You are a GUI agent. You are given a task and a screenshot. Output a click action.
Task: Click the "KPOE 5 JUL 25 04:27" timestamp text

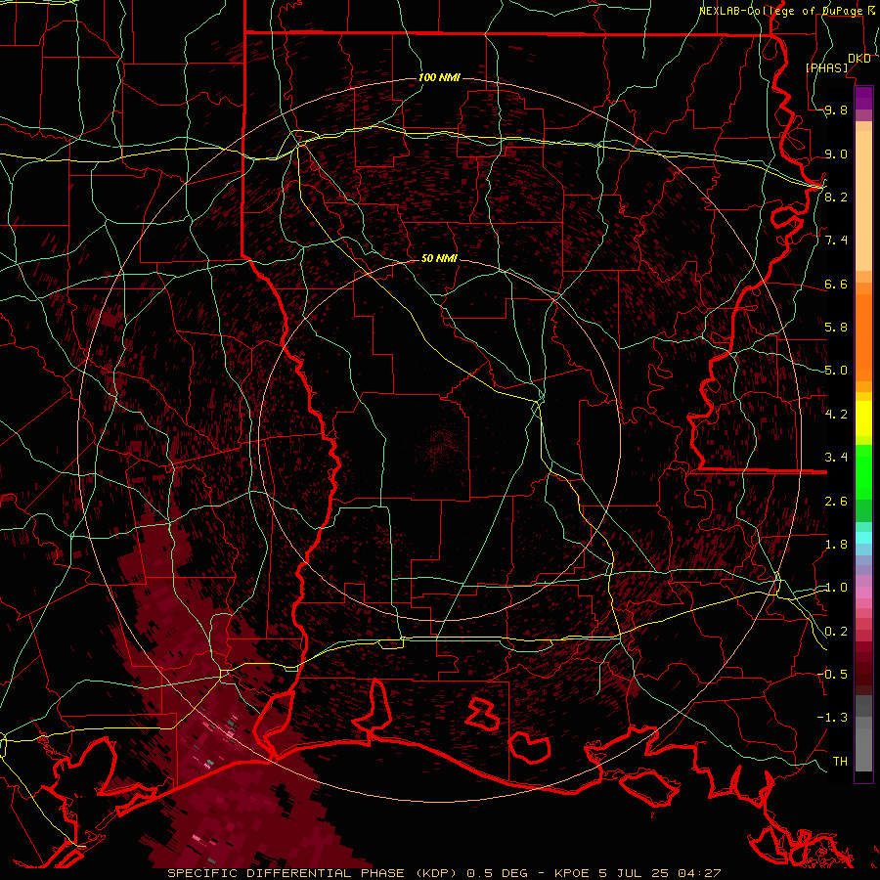[638, 873]
